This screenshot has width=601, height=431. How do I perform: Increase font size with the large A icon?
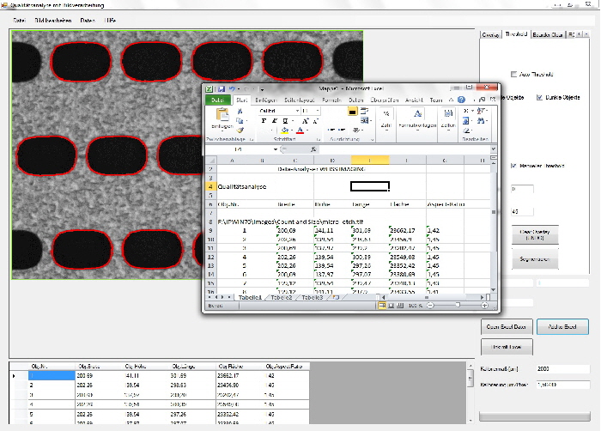tap(306, 121)
